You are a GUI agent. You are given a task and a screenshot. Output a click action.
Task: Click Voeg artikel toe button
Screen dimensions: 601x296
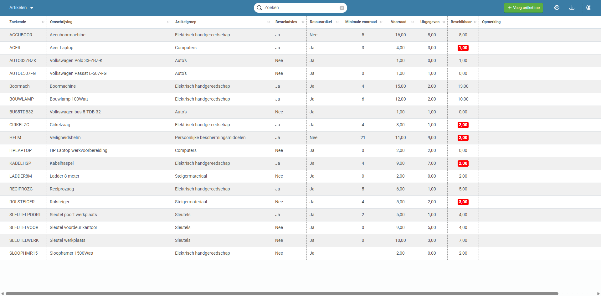pyautogui.click(x=523, y=8)
